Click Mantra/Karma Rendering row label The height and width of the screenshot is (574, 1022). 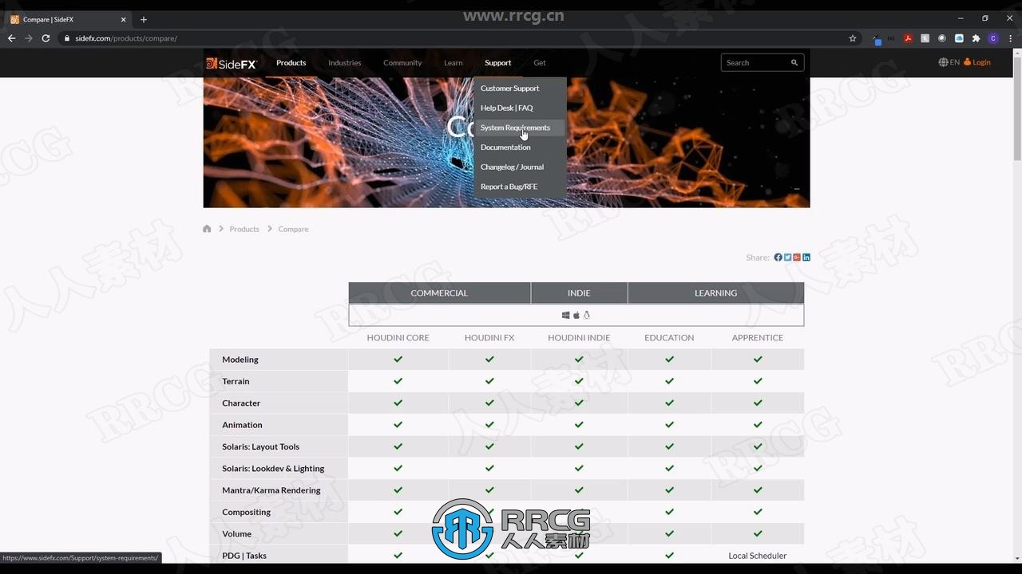coord(271,490)
